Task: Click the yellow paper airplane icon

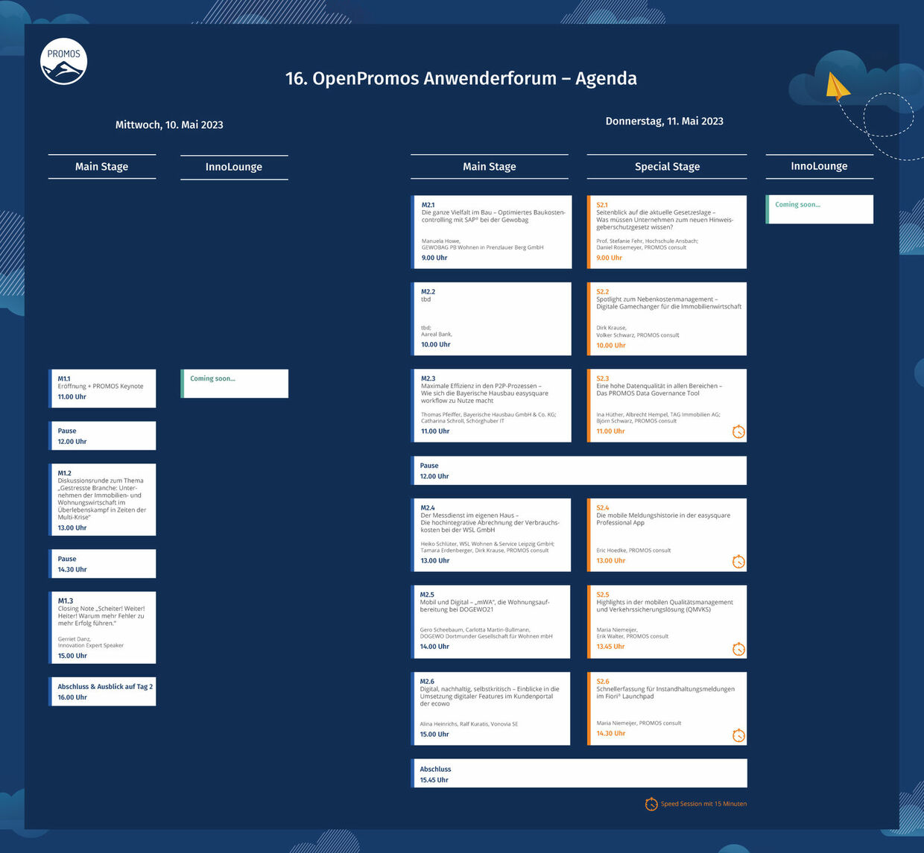Action: pyautogui.click(x=837, y=86)
